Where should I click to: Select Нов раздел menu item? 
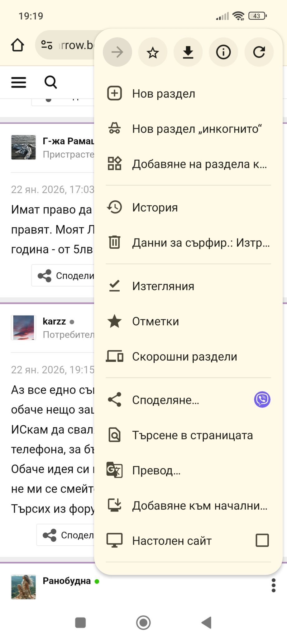tap(164, 94)
